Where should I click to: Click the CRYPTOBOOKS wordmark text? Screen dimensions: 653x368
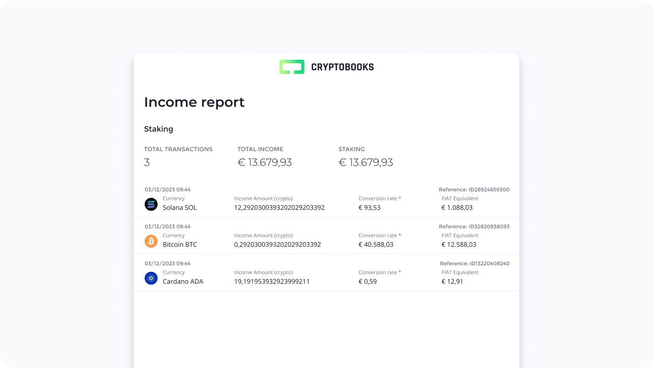(x=342, y=67)
